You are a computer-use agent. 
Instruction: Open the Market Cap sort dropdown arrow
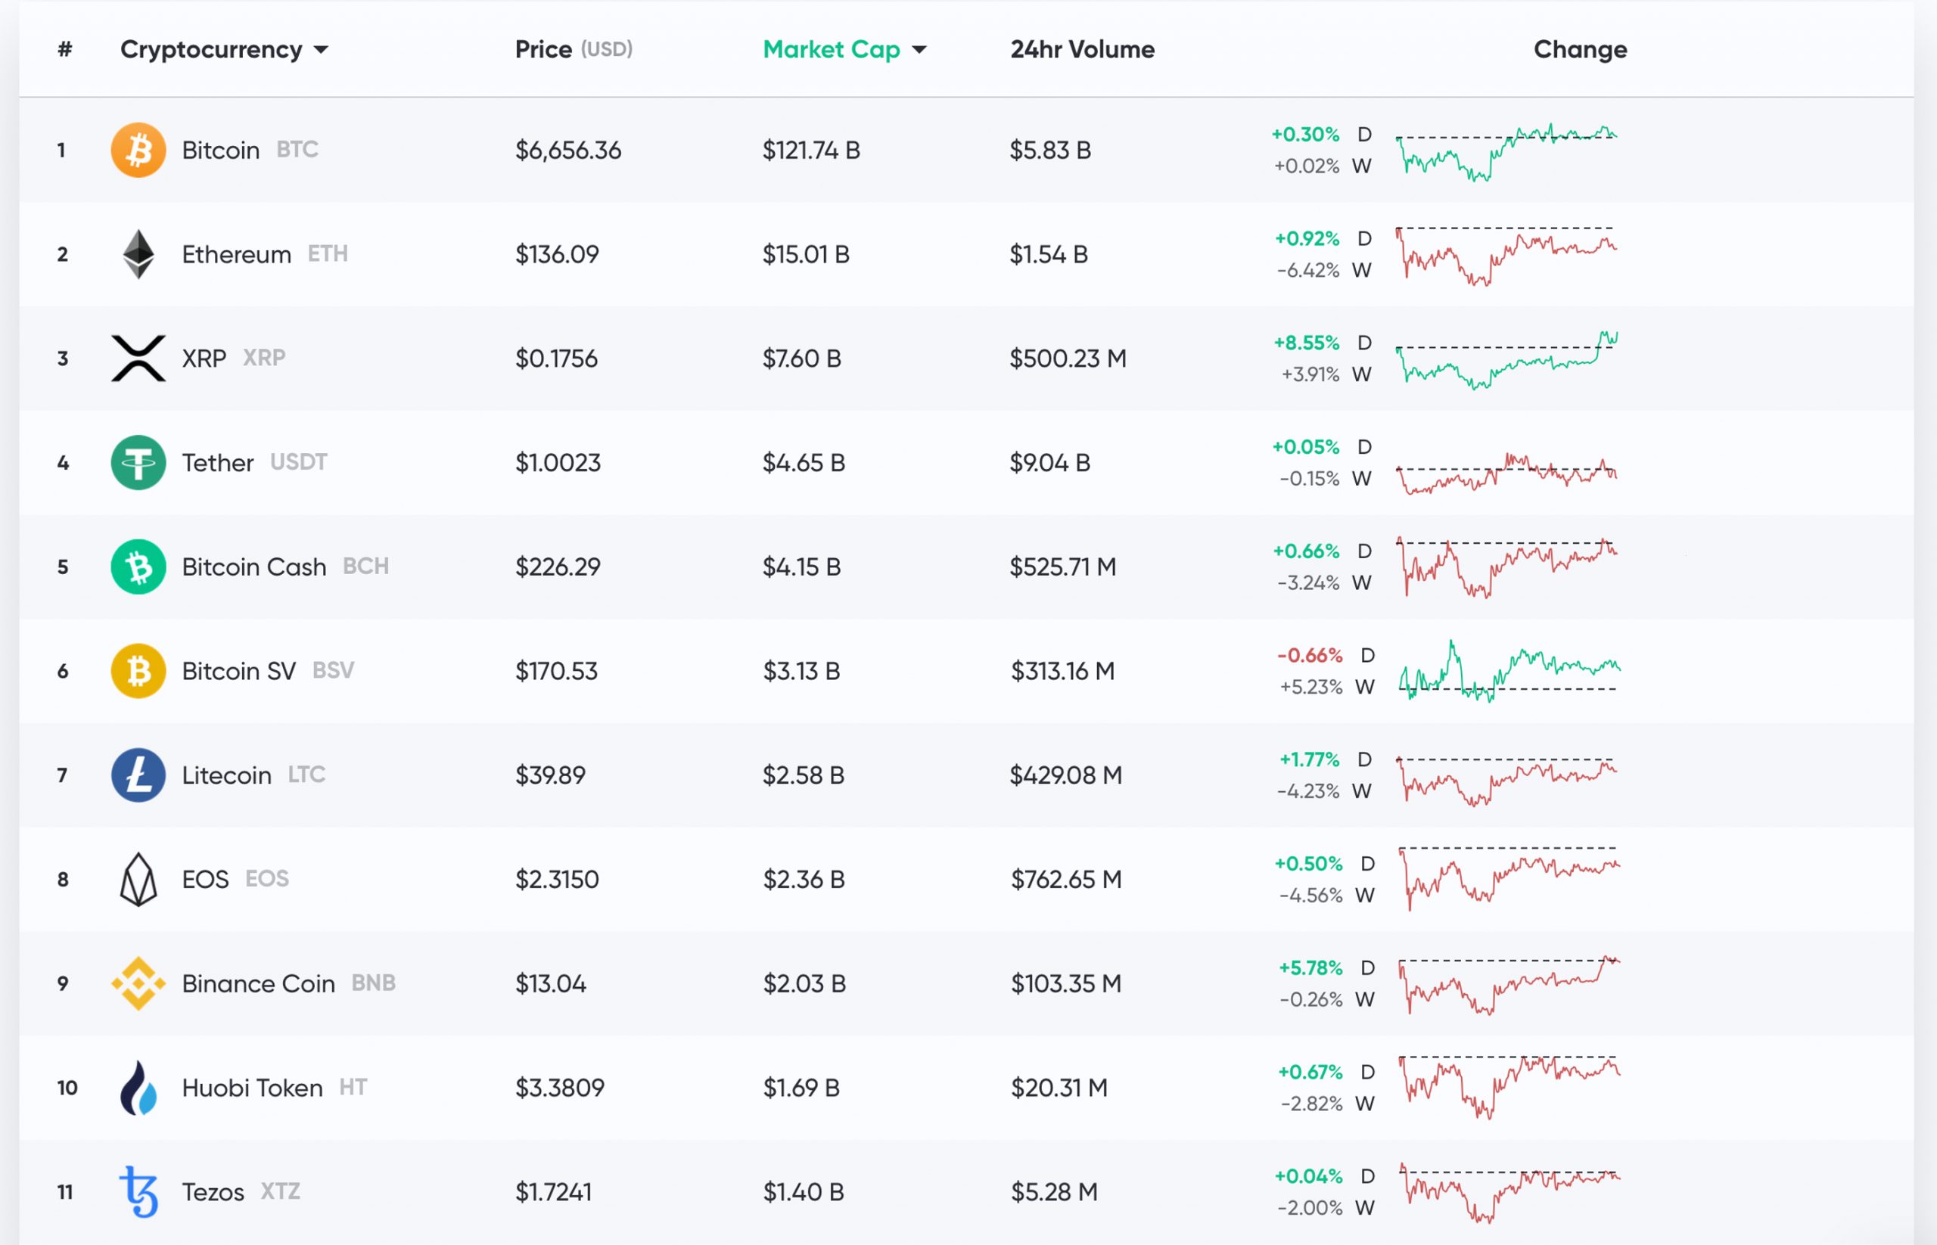pos(919,50)
